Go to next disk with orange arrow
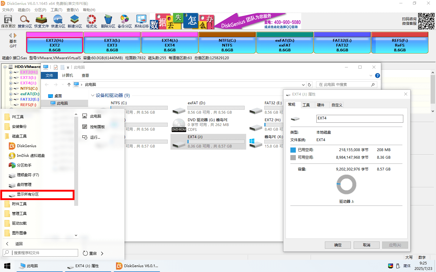Screen dimensions: 436x272 point(15,35)
